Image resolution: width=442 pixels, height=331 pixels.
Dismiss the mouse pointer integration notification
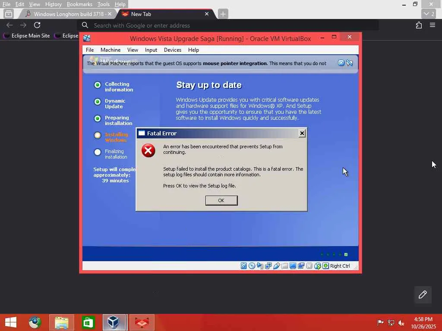[341, 63]
